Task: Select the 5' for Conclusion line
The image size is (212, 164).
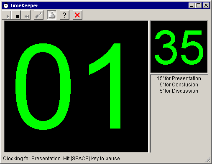Action: tap(179, 85)
